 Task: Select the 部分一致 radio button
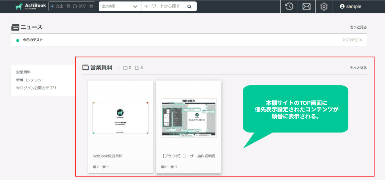75,7
